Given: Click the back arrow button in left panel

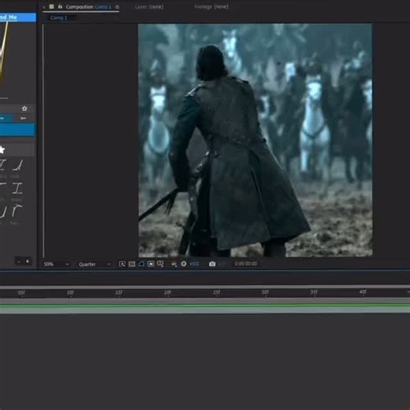Looking at the screenshot, I should [23, 118].
